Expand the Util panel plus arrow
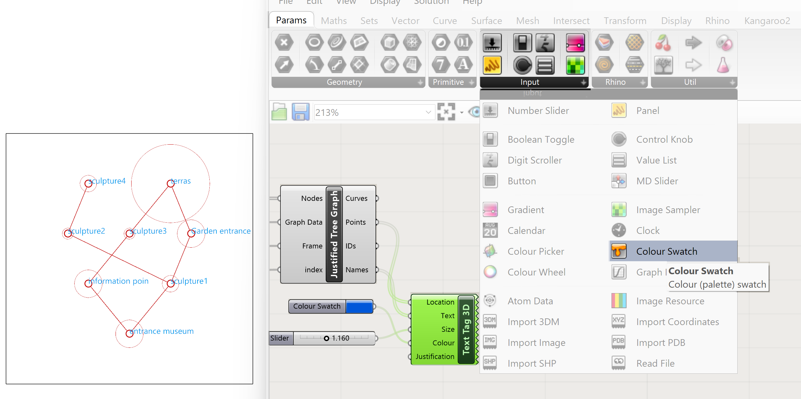The width and height of the screenshot is (801, 399). 732,83
